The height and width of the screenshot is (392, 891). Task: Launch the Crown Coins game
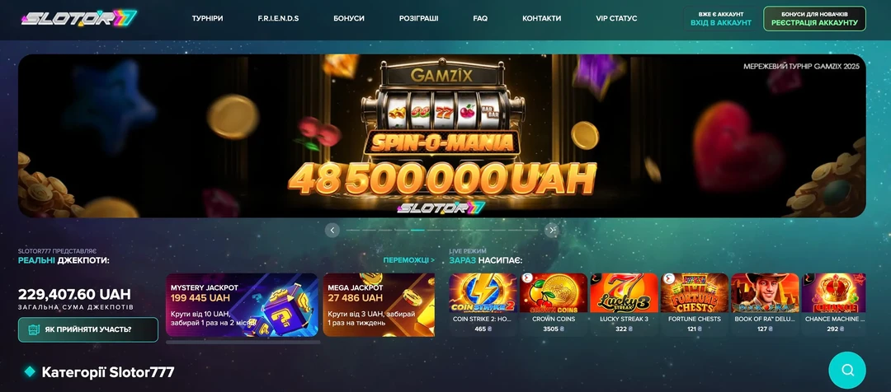(554, 292)
